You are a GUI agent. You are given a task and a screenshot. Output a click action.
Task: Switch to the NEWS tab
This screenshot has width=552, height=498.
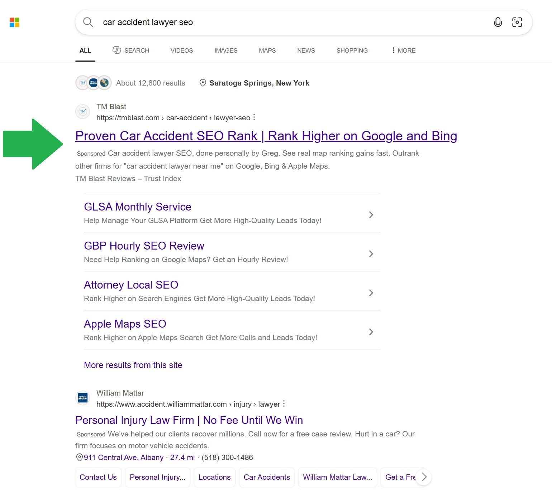(x=306, y=50)
